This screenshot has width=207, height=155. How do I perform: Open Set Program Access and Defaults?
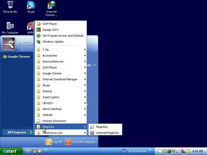pyautogui.click(x=61, y=36)
